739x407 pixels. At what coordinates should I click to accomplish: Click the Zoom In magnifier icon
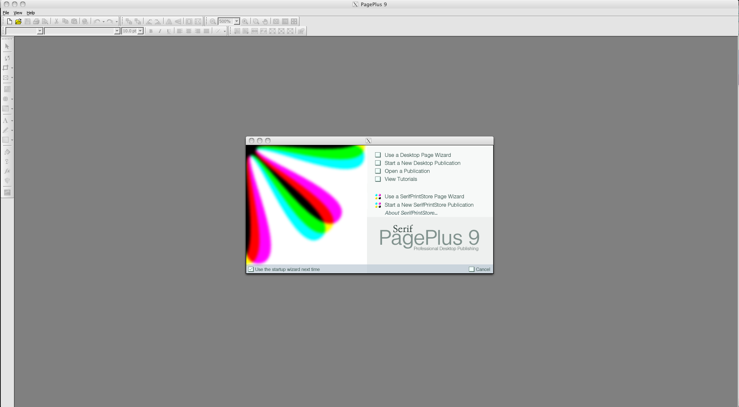(245, 22)
